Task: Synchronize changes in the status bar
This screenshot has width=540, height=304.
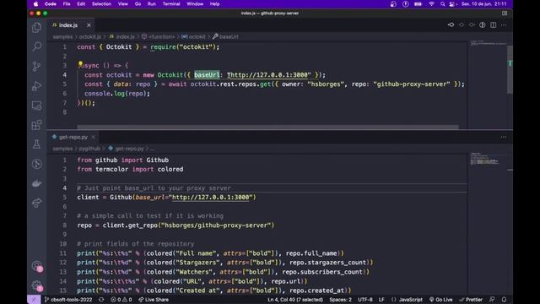Action: pyautogui.click(x=101, y=300)
